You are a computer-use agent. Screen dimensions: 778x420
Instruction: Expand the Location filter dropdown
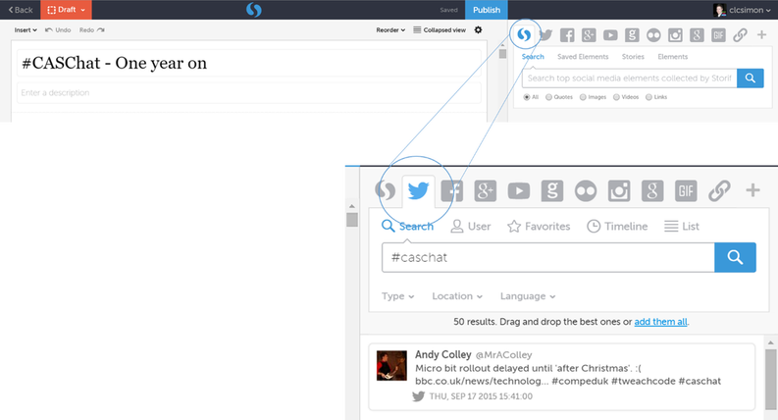[x=456, y=296]
